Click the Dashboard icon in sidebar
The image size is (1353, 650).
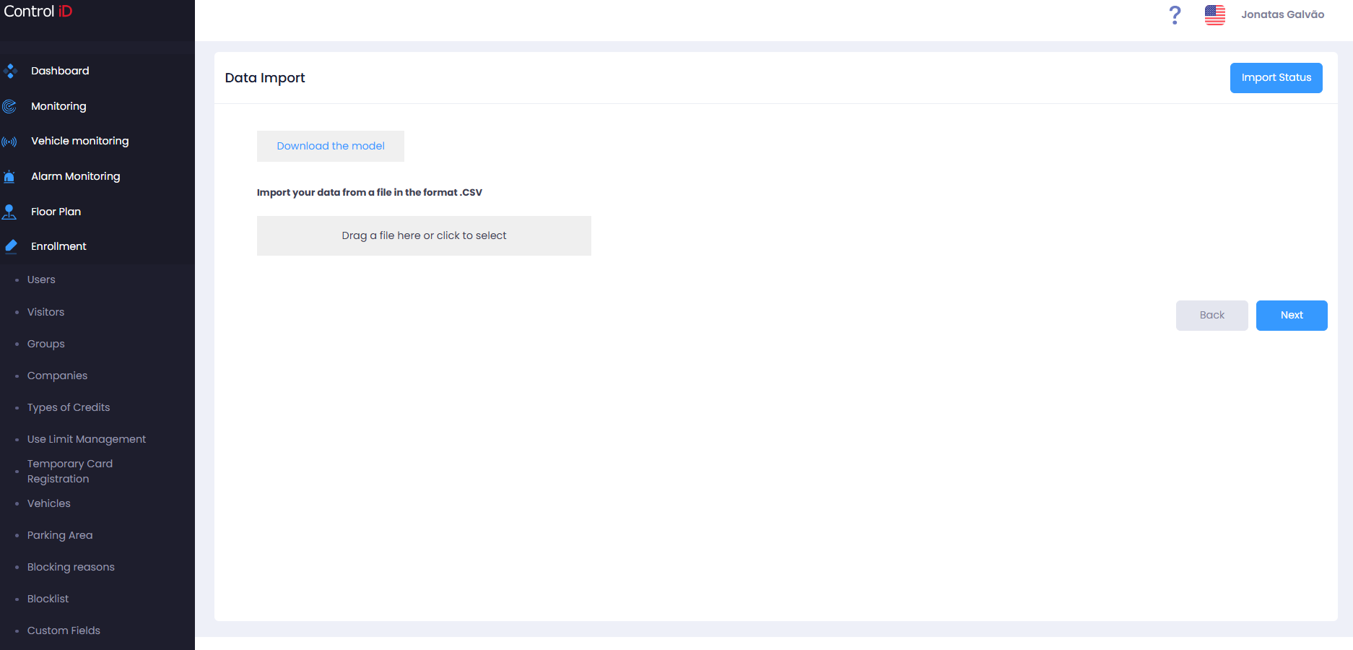tap(9, 71)
